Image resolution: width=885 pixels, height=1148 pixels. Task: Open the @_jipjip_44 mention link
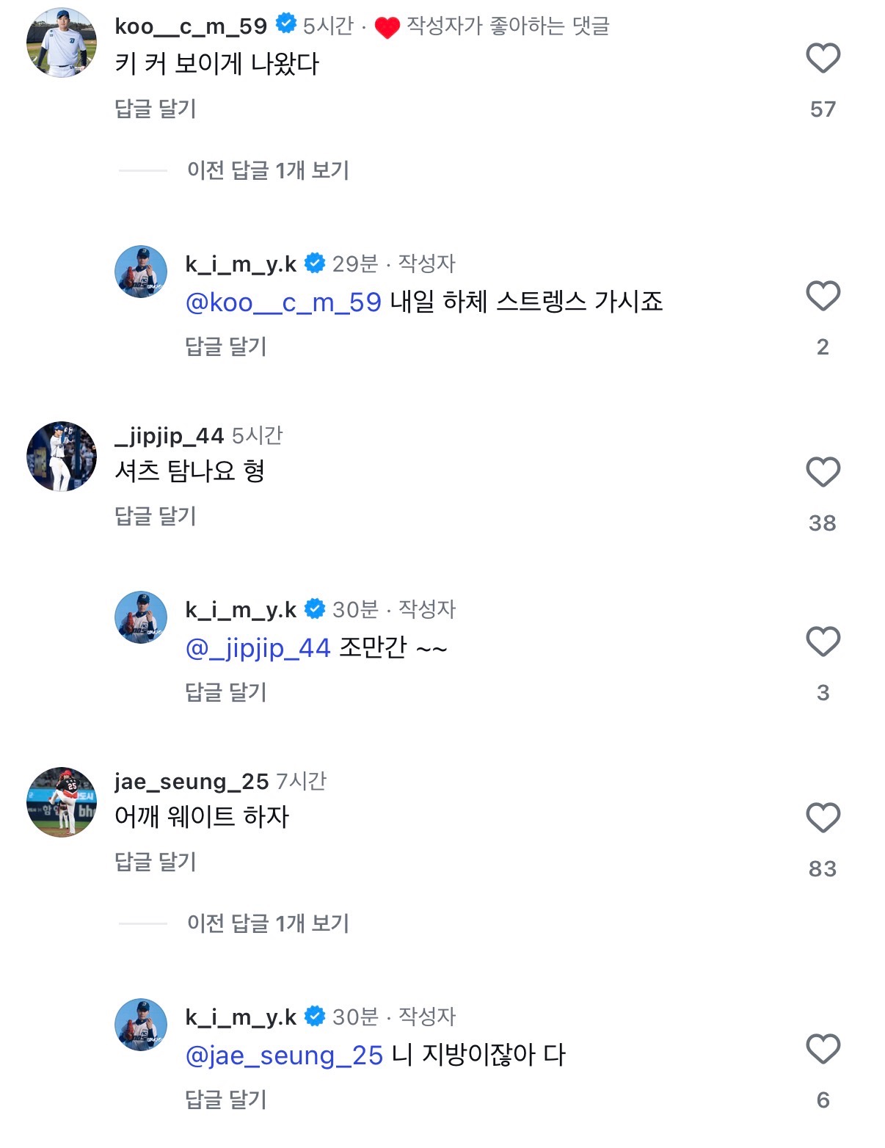click(x=258, y=648)
